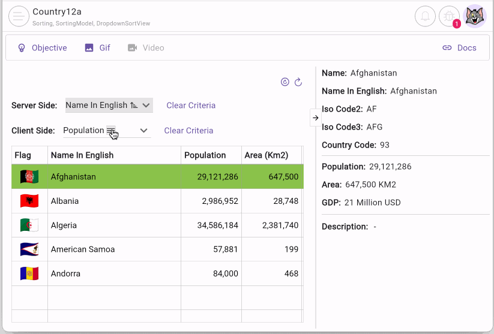This screenshot has width=494, height=334.
Task: Click the Population column header
Action: (x=205, y=155)
